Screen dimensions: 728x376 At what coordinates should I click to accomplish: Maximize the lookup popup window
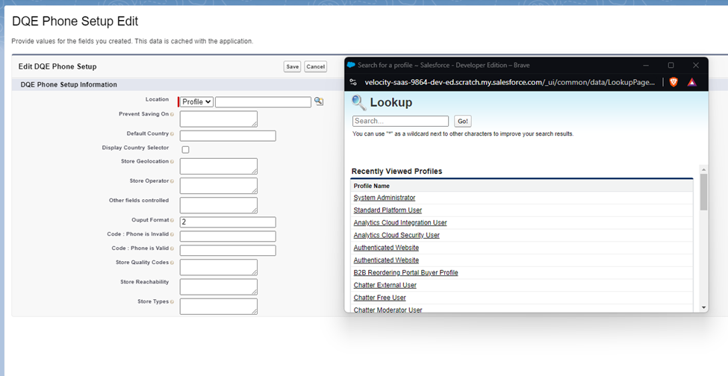[x=671, y=66]
